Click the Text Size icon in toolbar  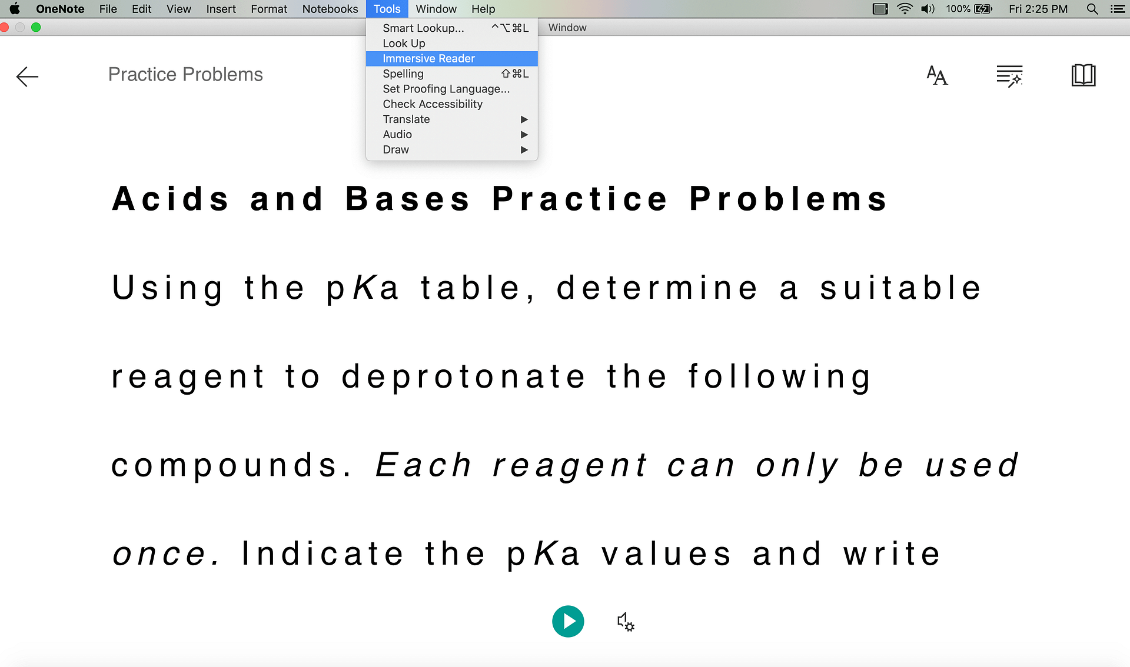(937, 74)
